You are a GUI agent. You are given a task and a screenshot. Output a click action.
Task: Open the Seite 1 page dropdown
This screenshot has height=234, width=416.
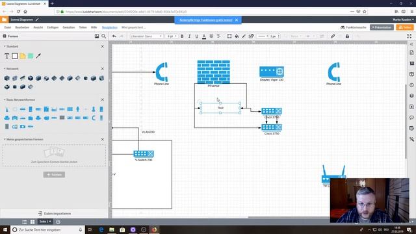45,222
